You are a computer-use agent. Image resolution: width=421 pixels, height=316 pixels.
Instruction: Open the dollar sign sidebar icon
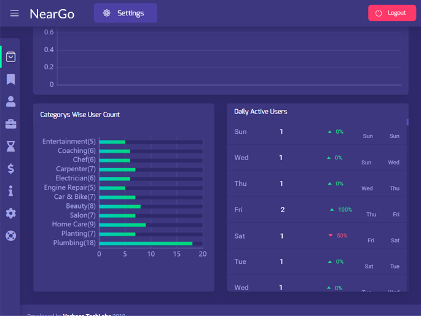coord(10,169)
